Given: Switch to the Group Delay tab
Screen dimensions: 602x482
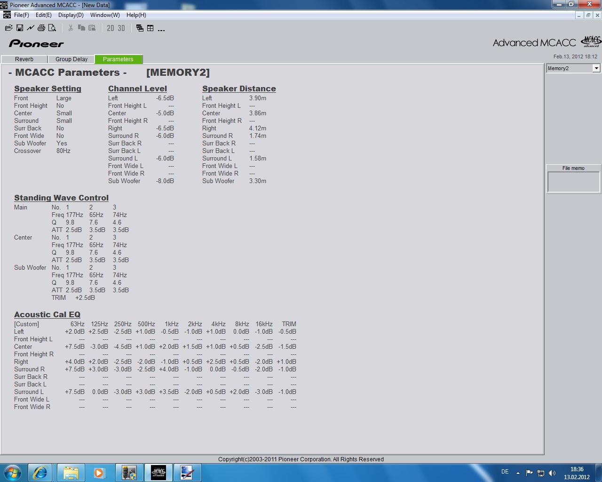Looking at the screenshot, I should point(71,59).
